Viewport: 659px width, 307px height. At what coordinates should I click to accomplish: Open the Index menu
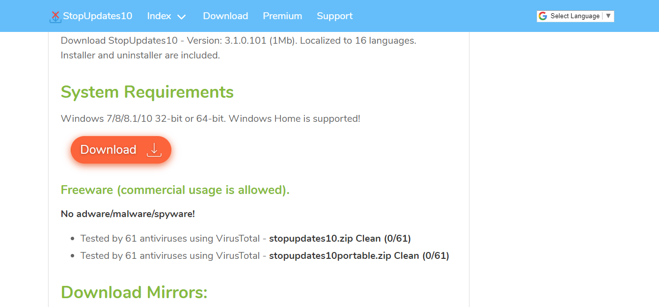tap(159, 16)
